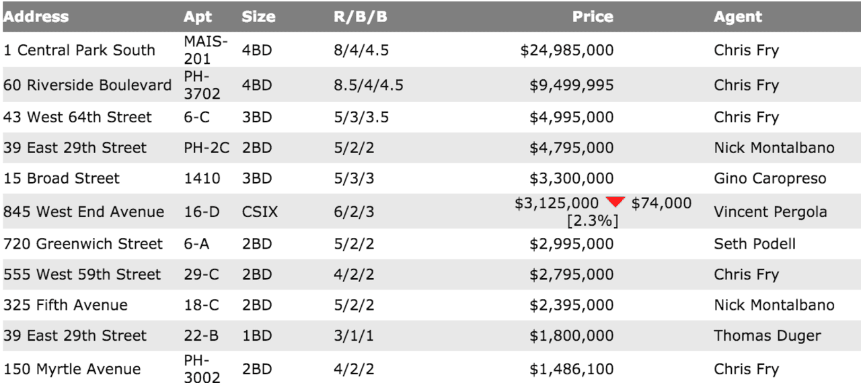861x383 pixels.
Task: Open the 60 Riverside Boulevard listing
Action: (87, 85)
